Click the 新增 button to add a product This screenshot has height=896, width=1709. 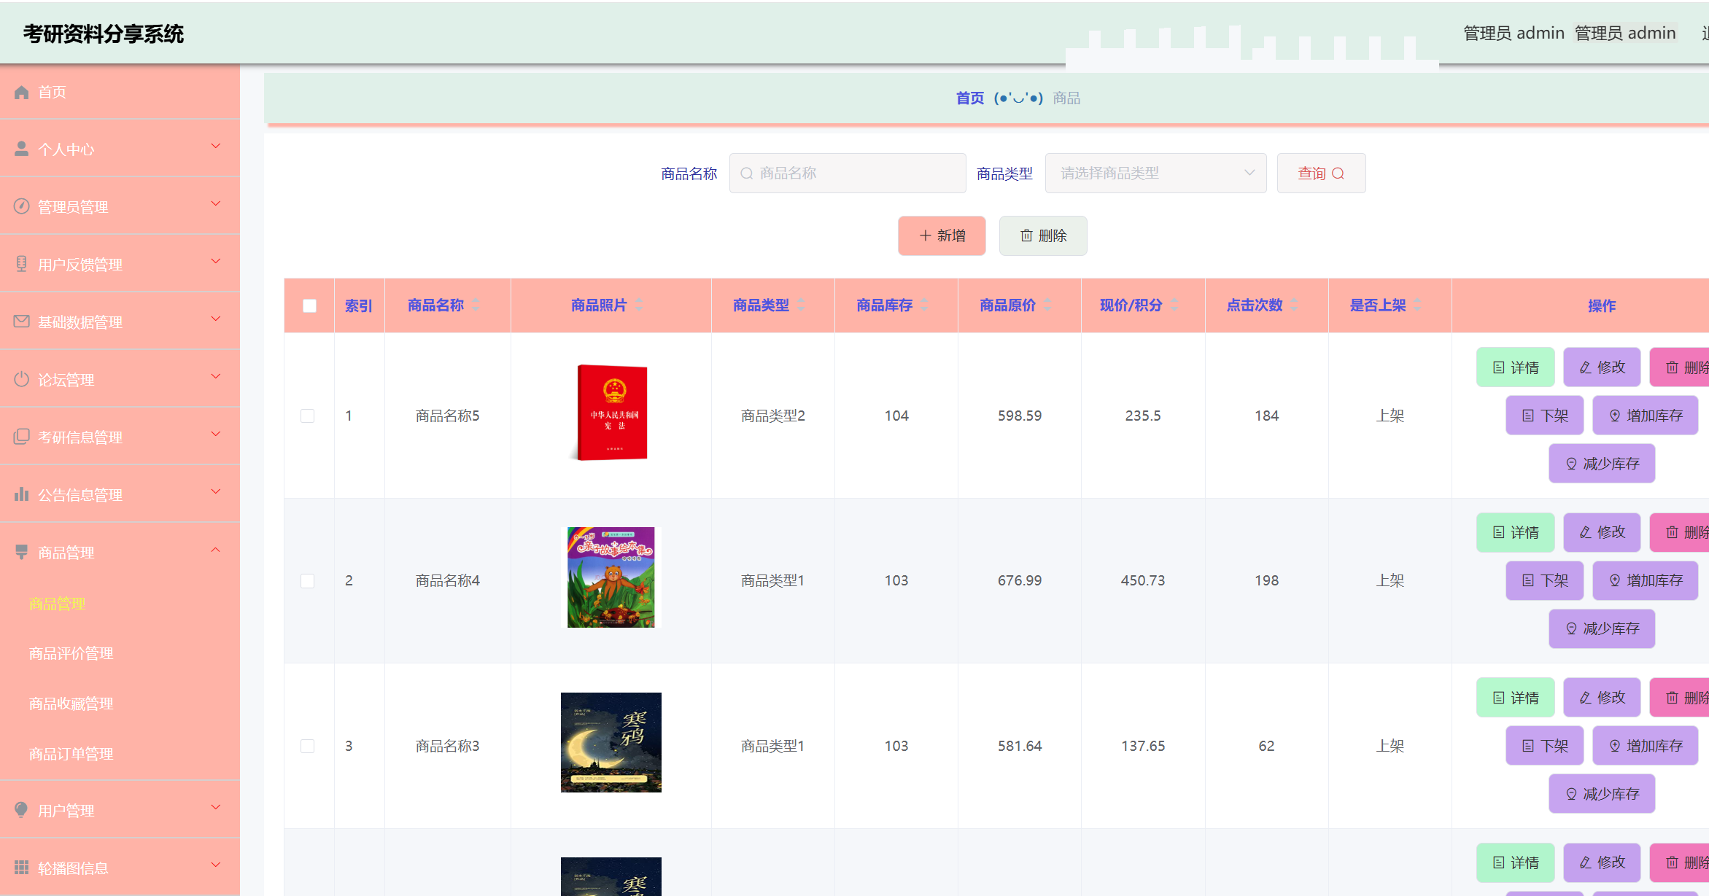pyautogui.click(x=942, y=235)
